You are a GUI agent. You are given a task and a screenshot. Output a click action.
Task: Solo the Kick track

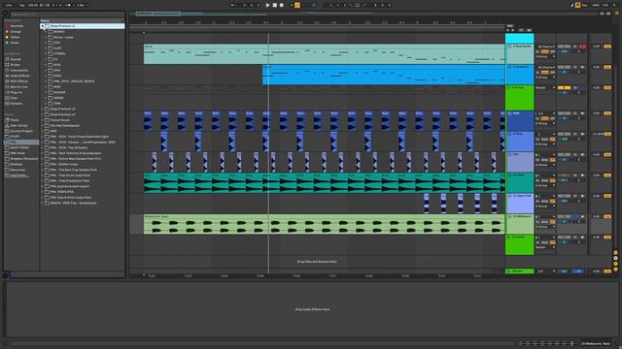click(575, 113)
